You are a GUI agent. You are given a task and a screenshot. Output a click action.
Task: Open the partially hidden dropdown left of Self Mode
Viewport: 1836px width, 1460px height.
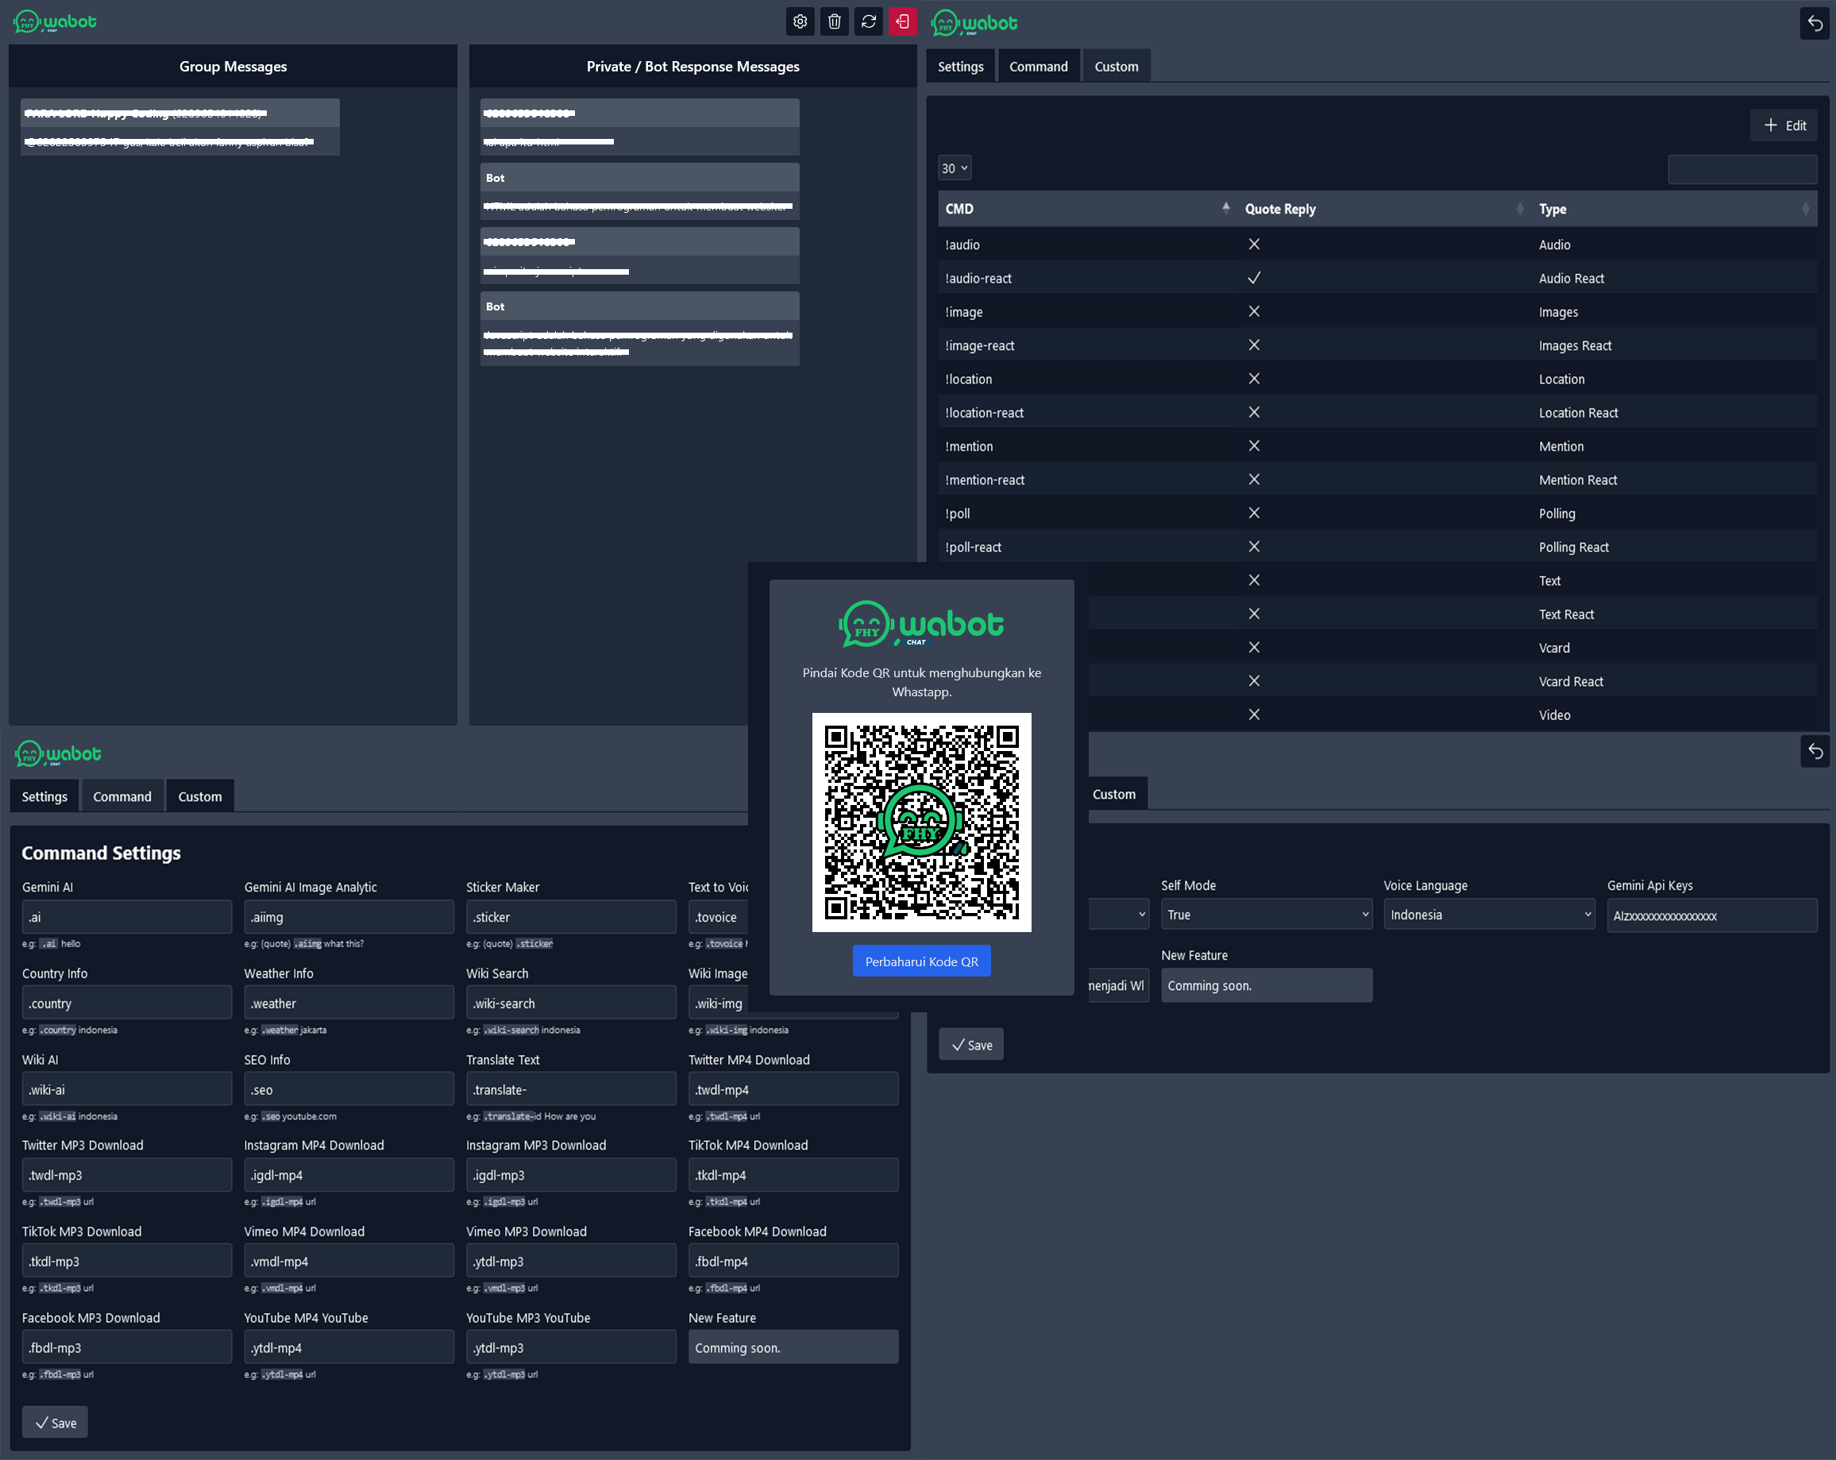coord(1118,915)
